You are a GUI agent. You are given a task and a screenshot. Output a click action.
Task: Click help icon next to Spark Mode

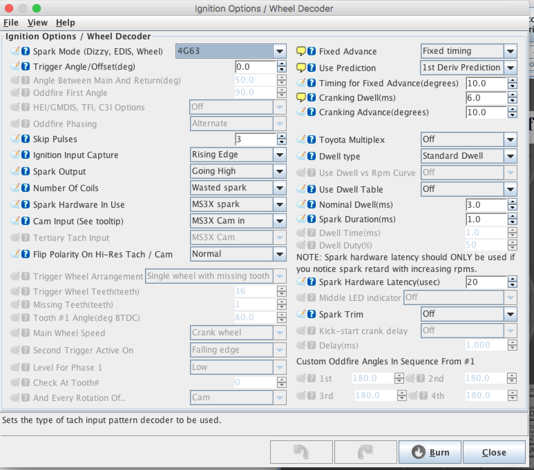pos(26,51)
